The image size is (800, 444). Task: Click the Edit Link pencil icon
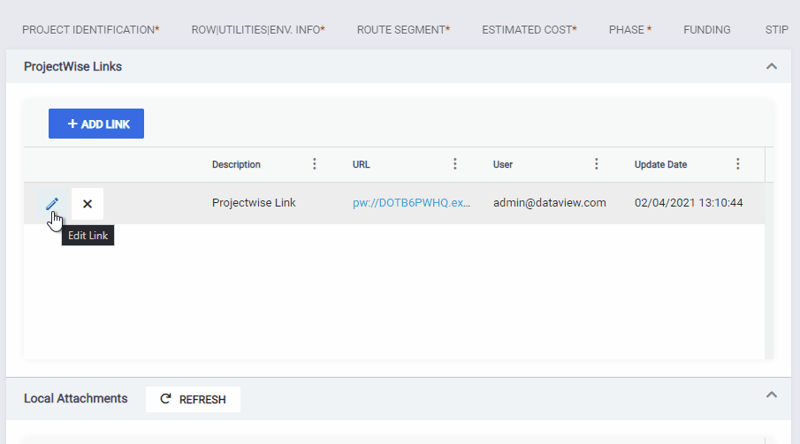coord(52,204)
